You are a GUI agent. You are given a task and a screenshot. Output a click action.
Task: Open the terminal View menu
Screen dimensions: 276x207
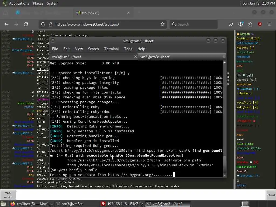pyautogui.click(x=79, y=49)
